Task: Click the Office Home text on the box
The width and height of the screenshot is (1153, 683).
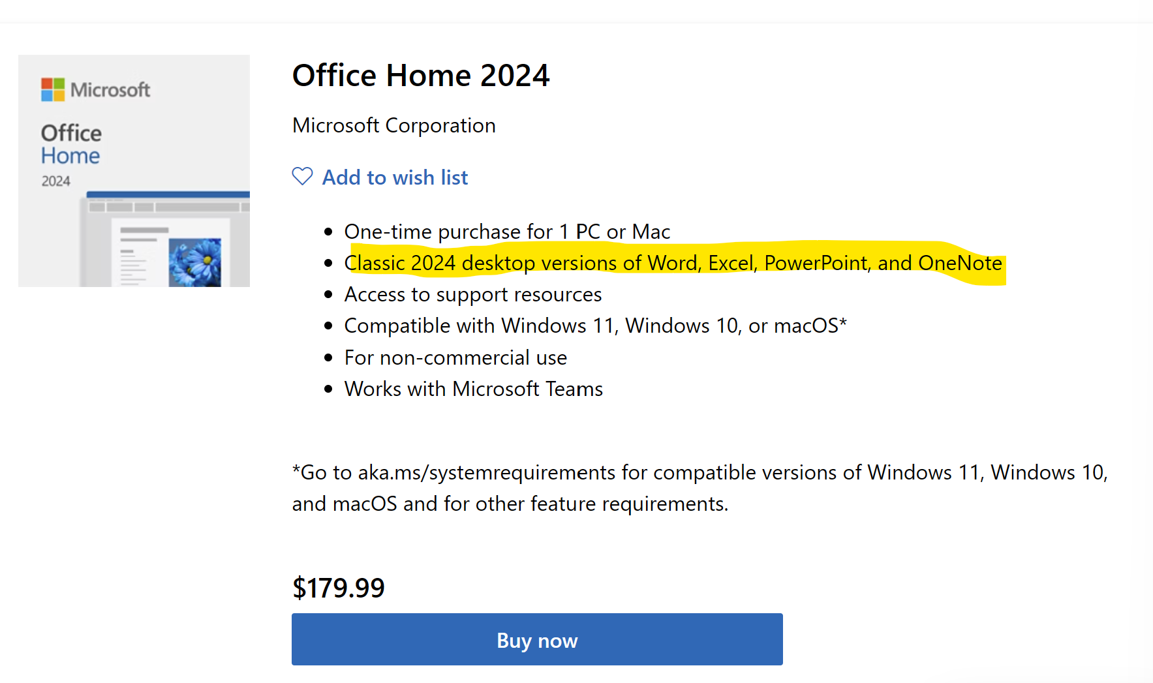Action: (71, 144)
